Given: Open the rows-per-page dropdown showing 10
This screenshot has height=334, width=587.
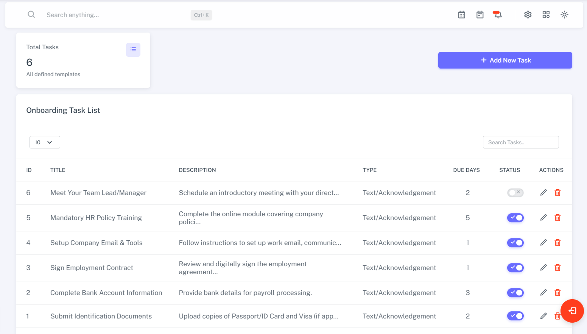Looking at the screenshot, I should pyautogui.click(x=45, y=142).
